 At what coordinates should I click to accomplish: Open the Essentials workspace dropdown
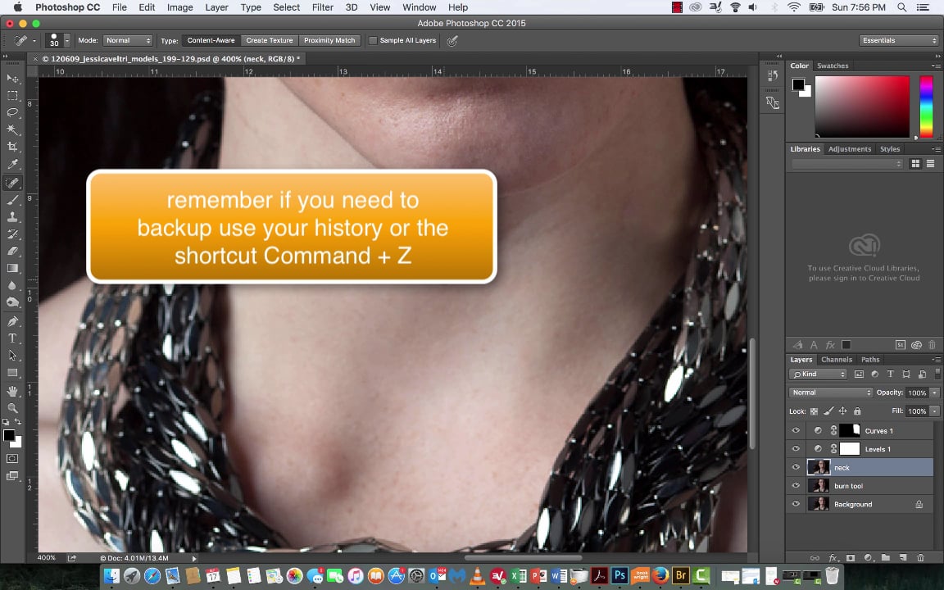coord(898,40)
